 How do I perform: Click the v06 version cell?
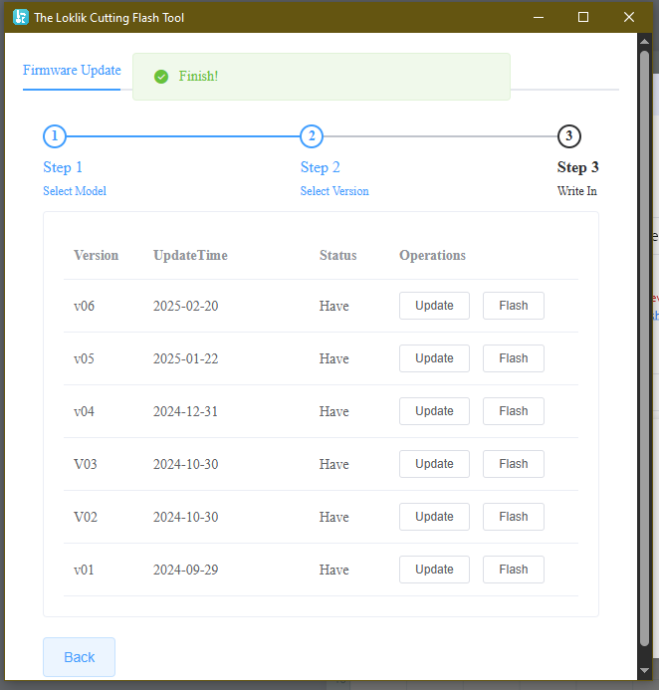coord(84,306)
